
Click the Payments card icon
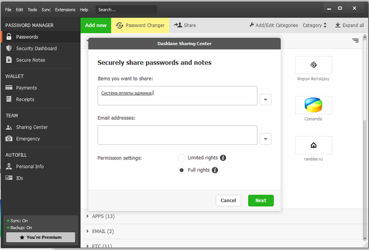point(9,87)
